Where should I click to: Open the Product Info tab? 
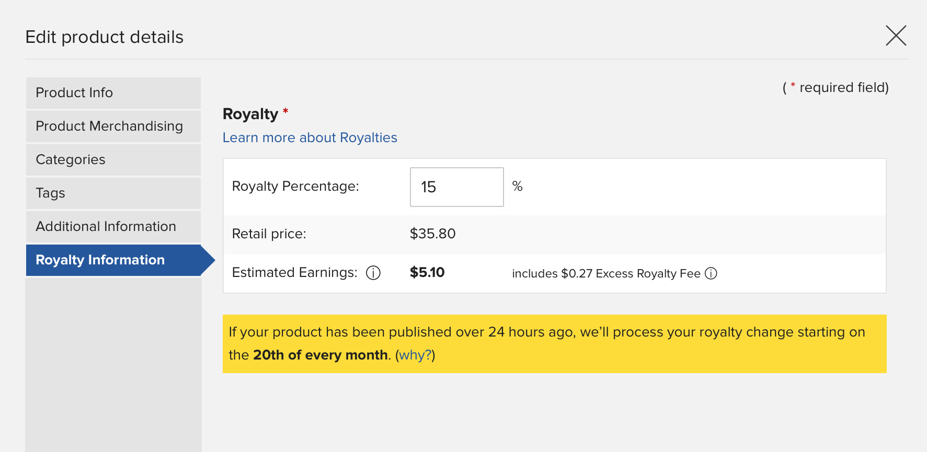coord(113,93)
